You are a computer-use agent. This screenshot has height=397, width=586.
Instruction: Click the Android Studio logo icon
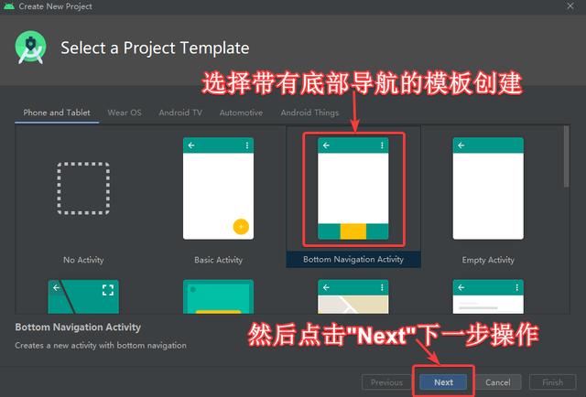coord(30,47)
